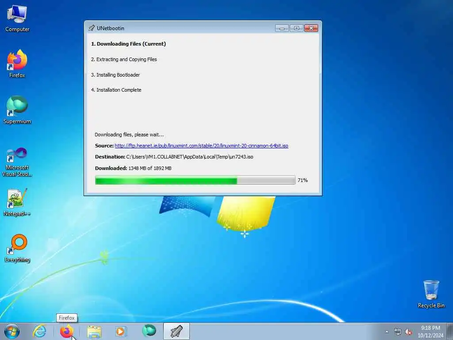This screenshot has width=453, height=340.
Task: Click the '2. Extracting and Copying Files' step
Action: pyautogui.click(x=124, y=59)
